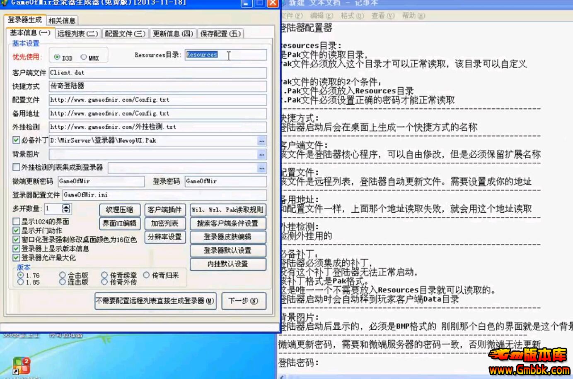Click browse button next to 背景图片 field

[261, 155]
